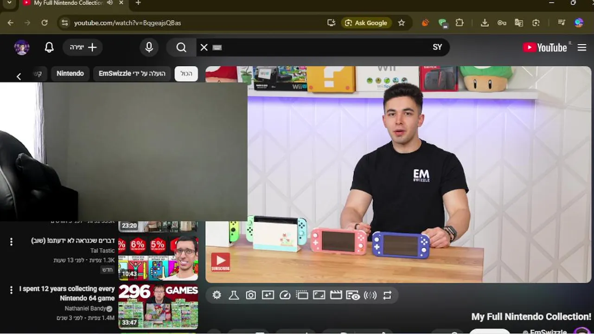
Task: Mute the tab via the speaker icon
Action: [x=110, y=3]
